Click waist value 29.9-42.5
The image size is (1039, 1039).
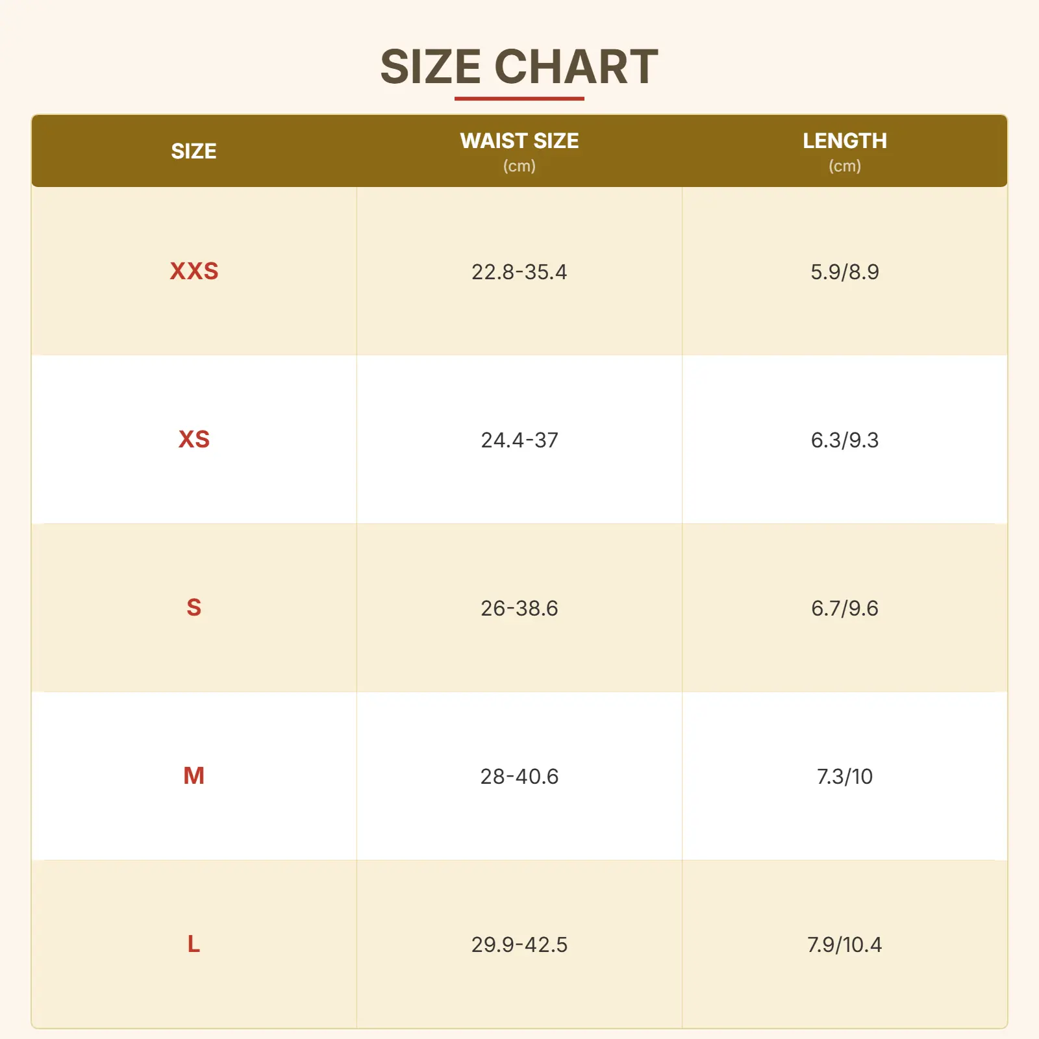point(519,944)
